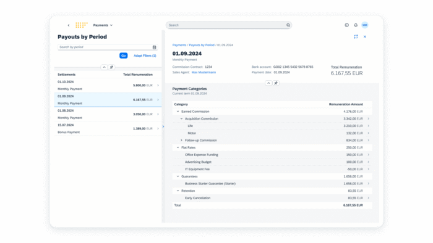Click the panel splitter arrow
The width and height of the screenshot is (433, 243).
pyautogui.click(x=163, y=126)
